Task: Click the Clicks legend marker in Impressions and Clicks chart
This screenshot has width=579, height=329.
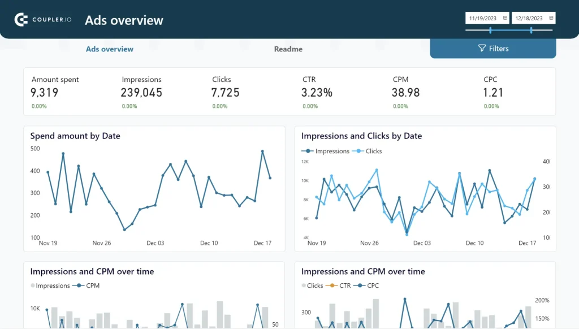Action: (358, 151)
